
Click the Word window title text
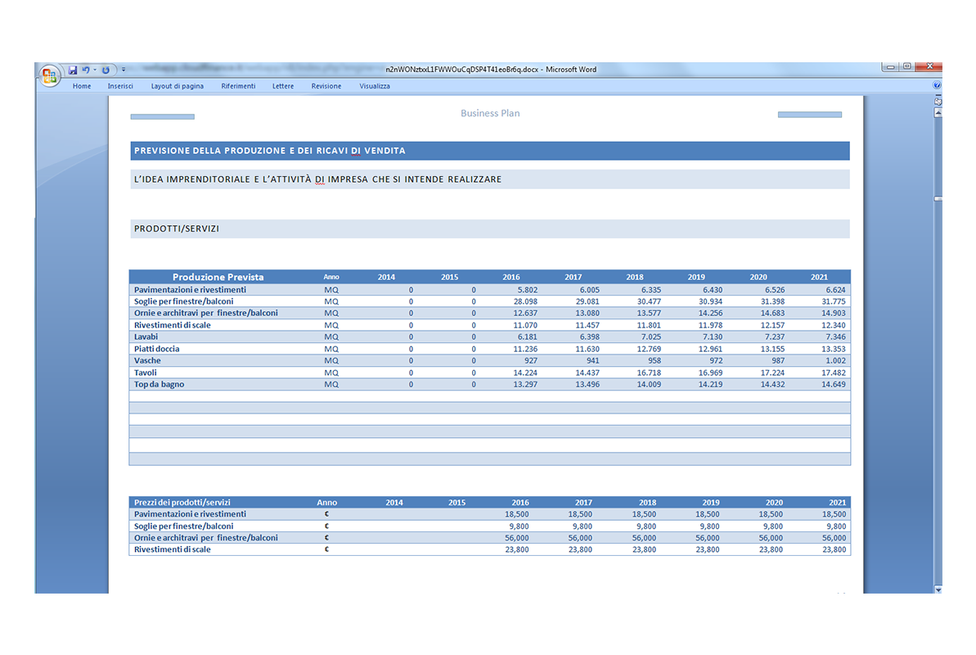[491, 70]
